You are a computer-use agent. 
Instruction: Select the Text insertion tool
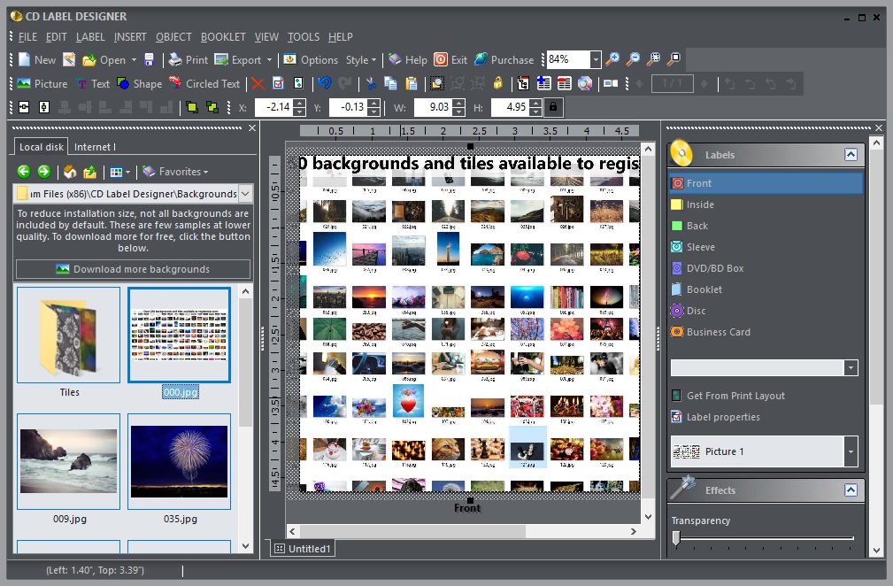93,83
